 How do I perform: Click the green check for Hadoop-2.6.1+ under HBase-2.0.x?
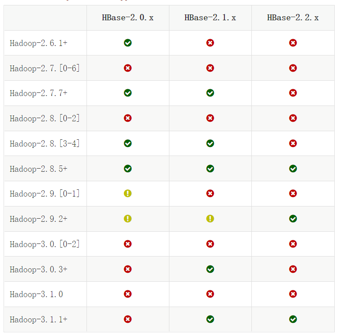(128, 43)
